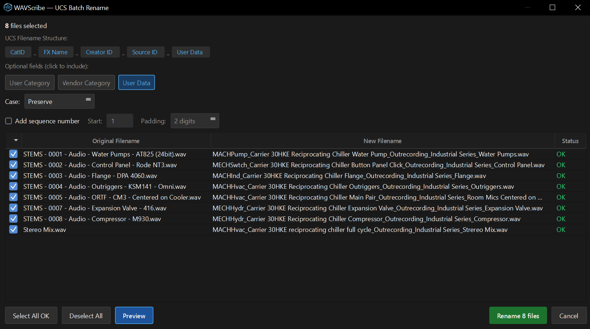
Task: Enable Add sequence number checkbox
Action: coord(9,121)
